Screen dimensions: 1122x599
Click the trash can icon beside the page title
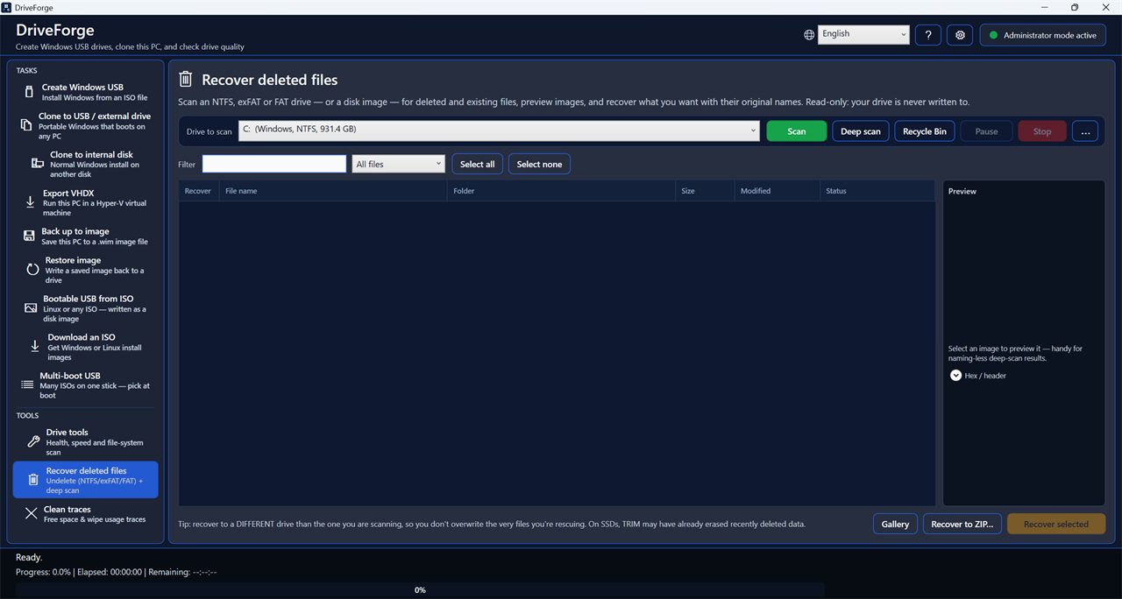[186, 80]
